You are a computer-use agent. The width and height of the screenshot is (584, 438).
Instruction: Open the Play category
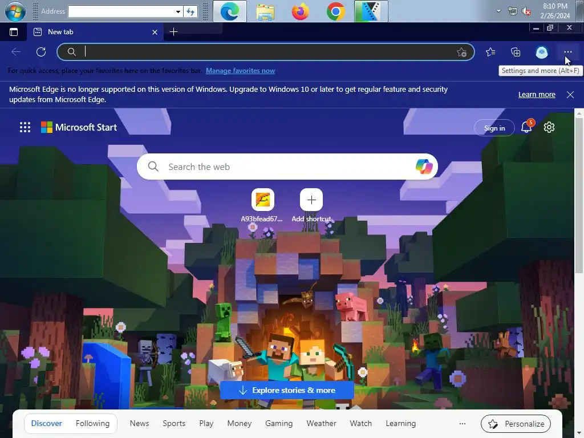206,424
